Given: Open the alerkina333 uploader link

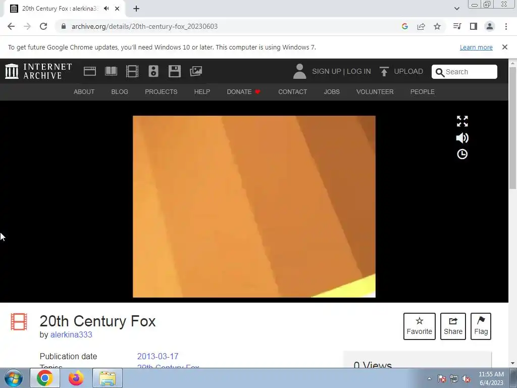Looking at the screenshot, I should pos(71,334).
